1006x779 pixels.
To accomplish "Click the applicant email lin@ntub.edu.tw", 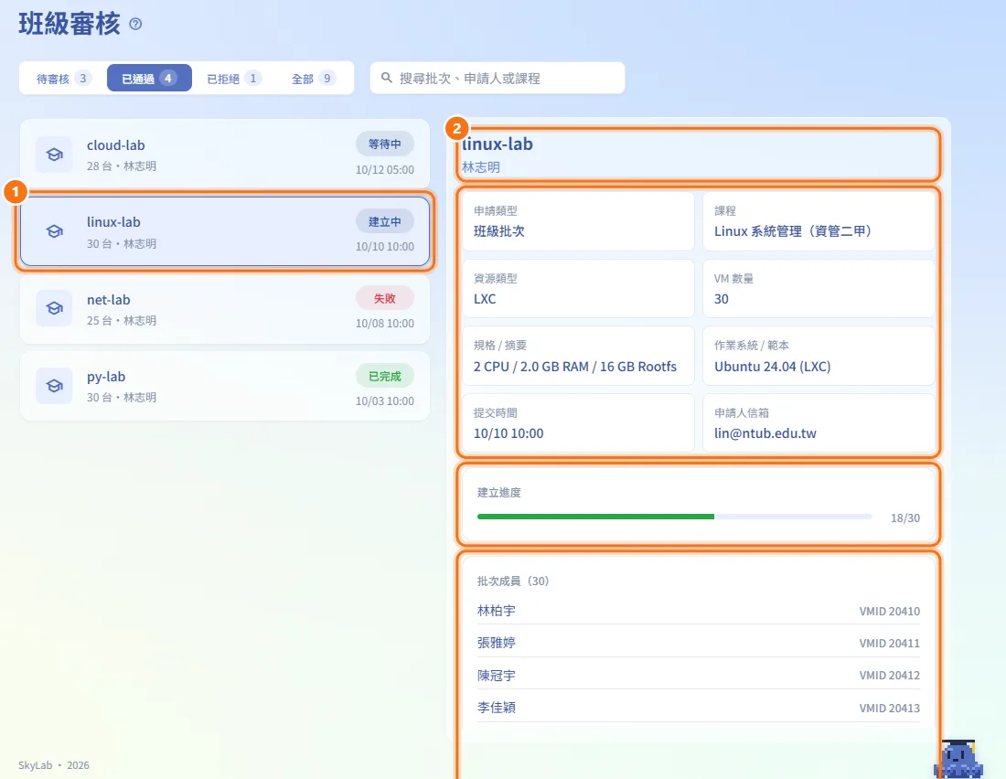I will pyautogui.click(x=765, y=433).
